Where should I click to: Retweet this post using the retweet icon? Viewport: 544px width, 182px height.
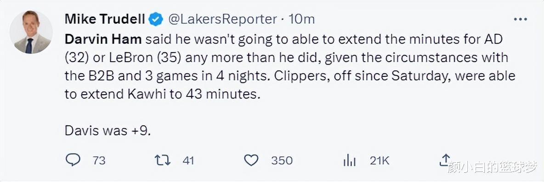162,161
